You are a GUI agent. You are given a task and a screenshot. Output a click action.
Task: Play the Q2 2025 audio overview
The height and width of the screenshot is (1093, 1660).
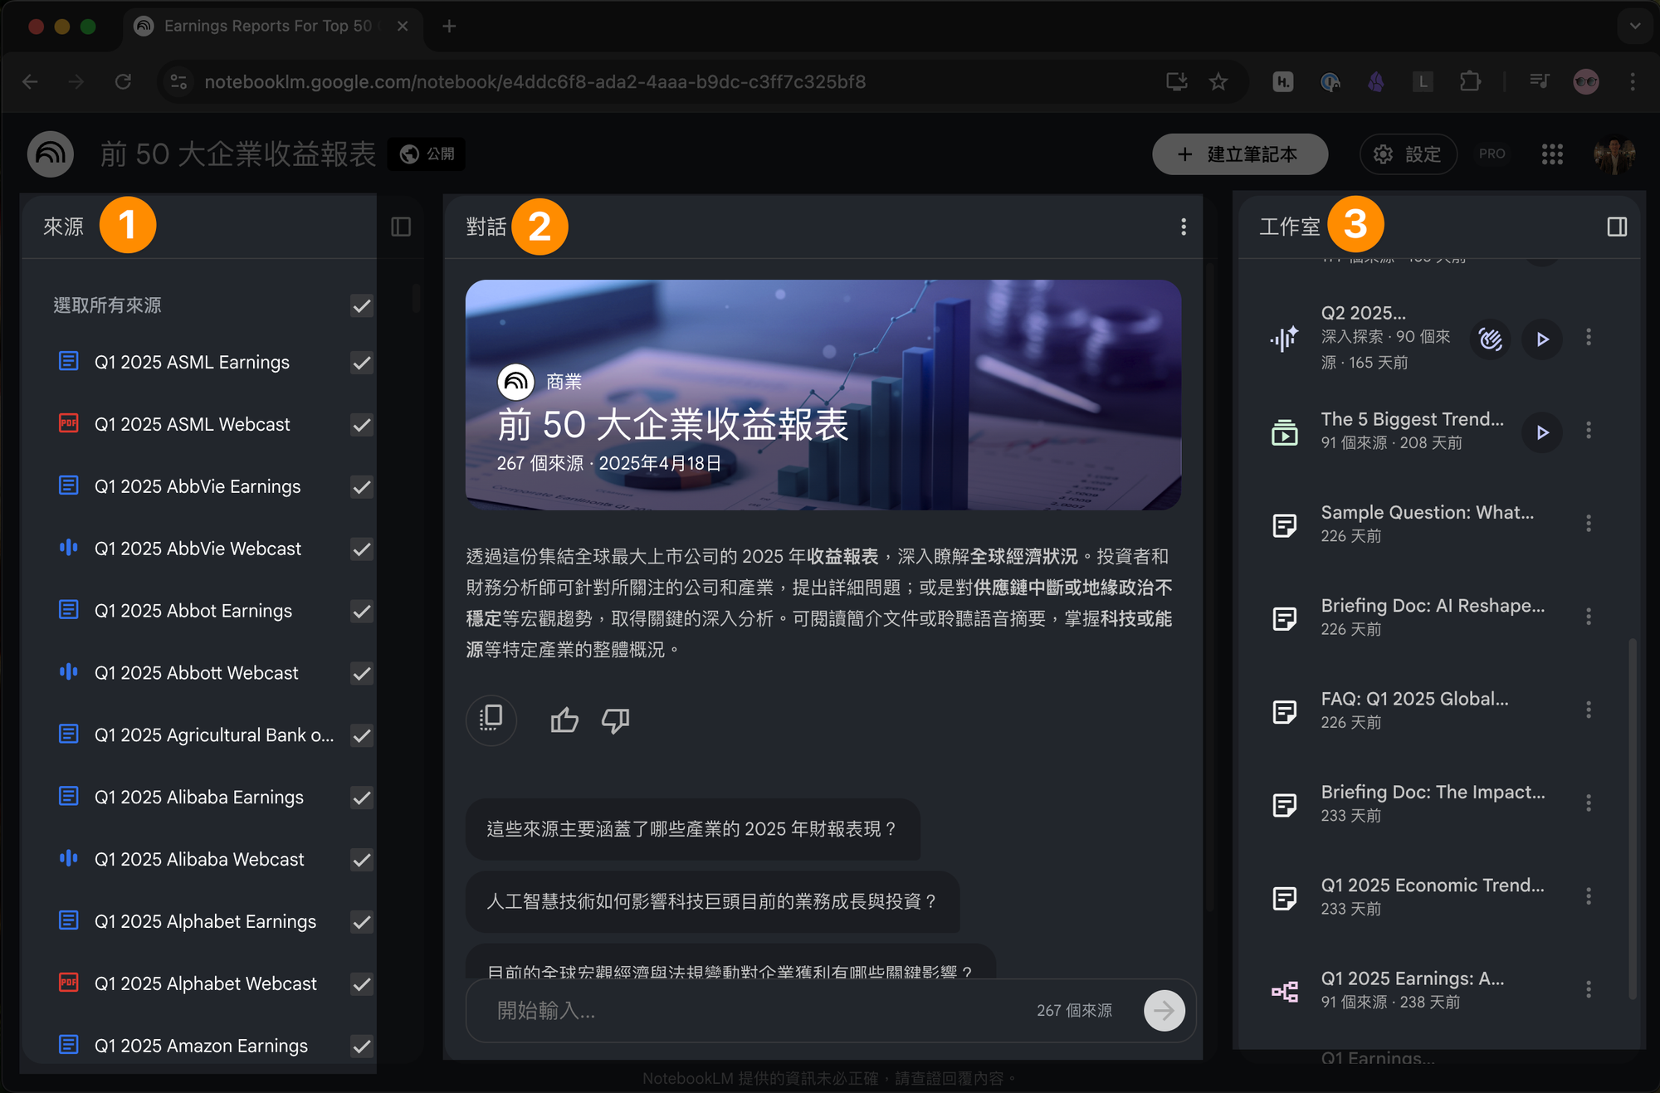pos(1542,339)
